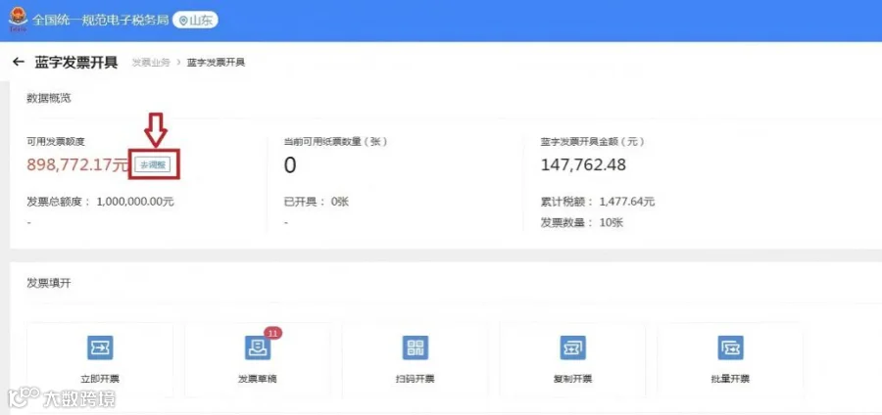Click the 立即开票 label
This screenshot has width=882, height=415.
[x=100, y=379]
